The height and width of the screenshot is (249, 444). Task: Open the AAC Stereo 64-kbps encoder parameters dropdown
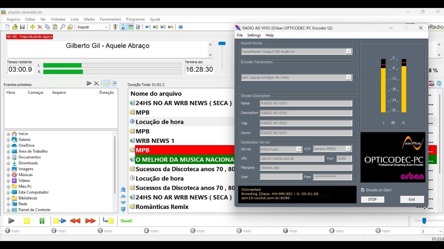pos(349,77)
